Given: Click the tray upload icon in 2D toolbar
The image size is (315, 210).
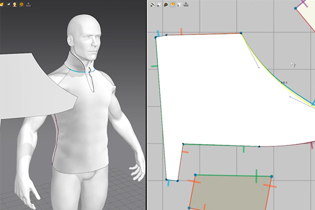Looking at the screenshot, I should pyautogui.click(x=186, y=4).
